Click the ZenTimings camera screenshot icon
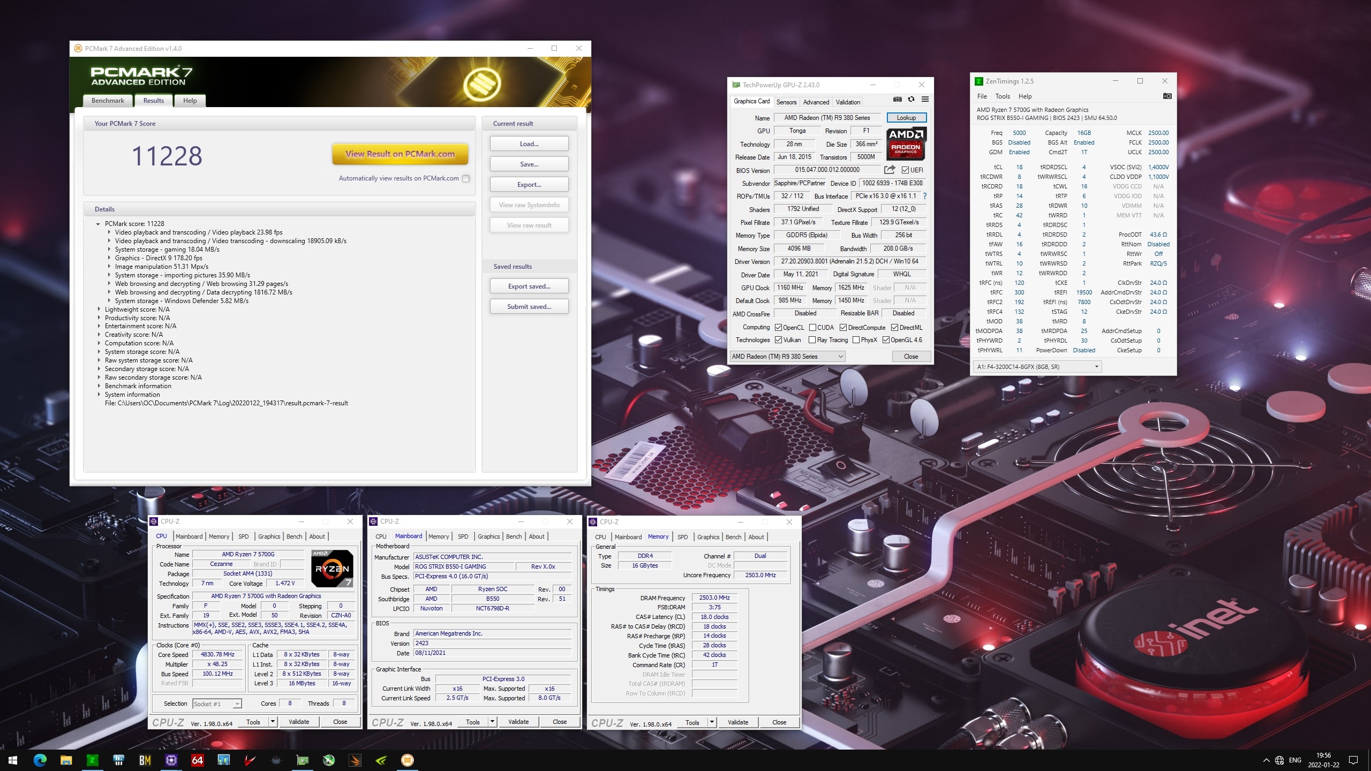Viewport: 1371px width, 771px height. click(x=1167, y=96)
